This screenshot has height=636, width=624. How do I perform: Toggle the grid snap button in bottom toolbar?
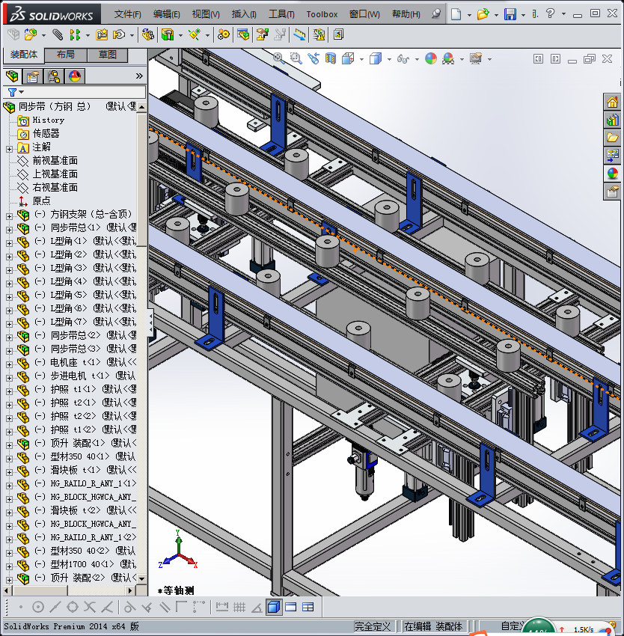coord(239,607)
